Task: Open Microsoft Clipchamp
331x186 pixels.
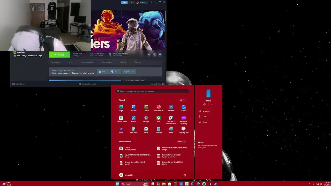Action: tap(183, 120)
